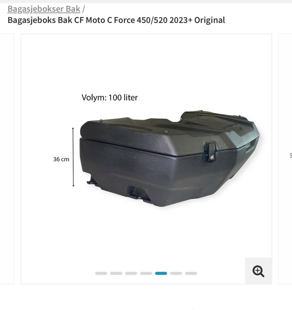Click the mounting bracket under the box

click(138, 193)
